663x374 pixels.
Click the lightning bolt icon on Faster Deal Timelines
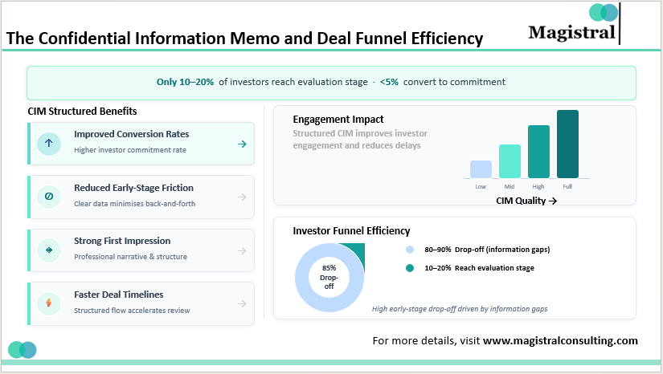pos(49,303)
